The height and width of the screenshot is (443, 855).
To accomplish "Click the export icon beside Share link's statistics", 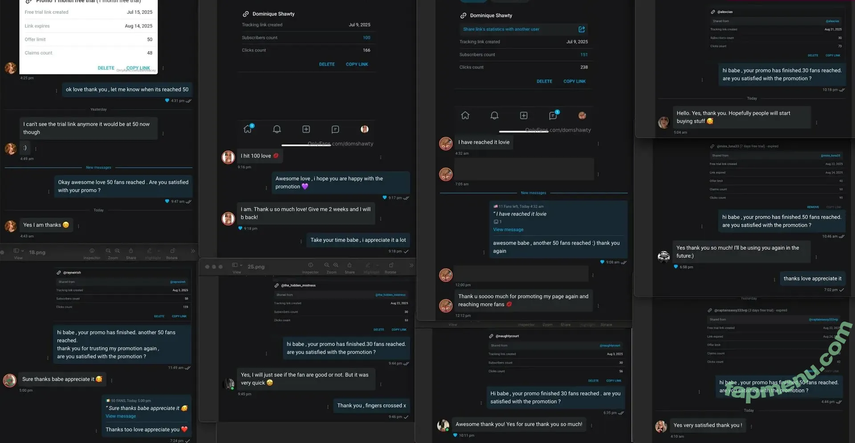I will point(582,29).
